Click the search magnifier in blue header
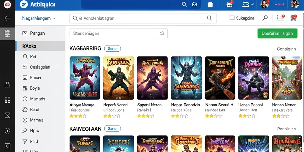Screen dimensions: 304x152 coord(184,4)
